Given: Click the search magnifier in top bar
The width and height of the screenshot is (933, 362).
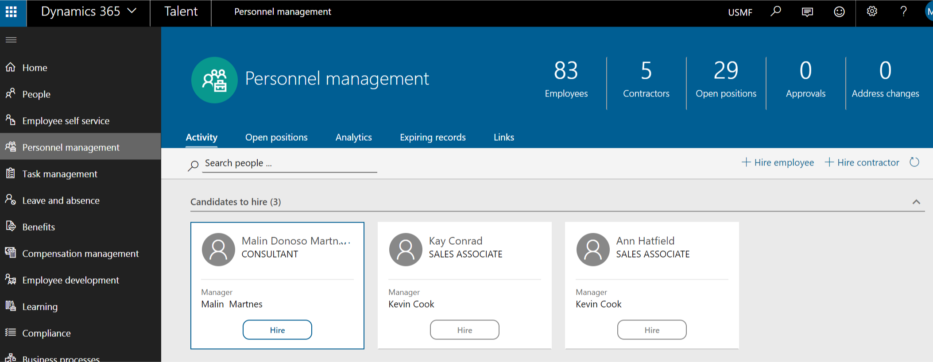Looking at the screenshot, I should click(775, 12).
